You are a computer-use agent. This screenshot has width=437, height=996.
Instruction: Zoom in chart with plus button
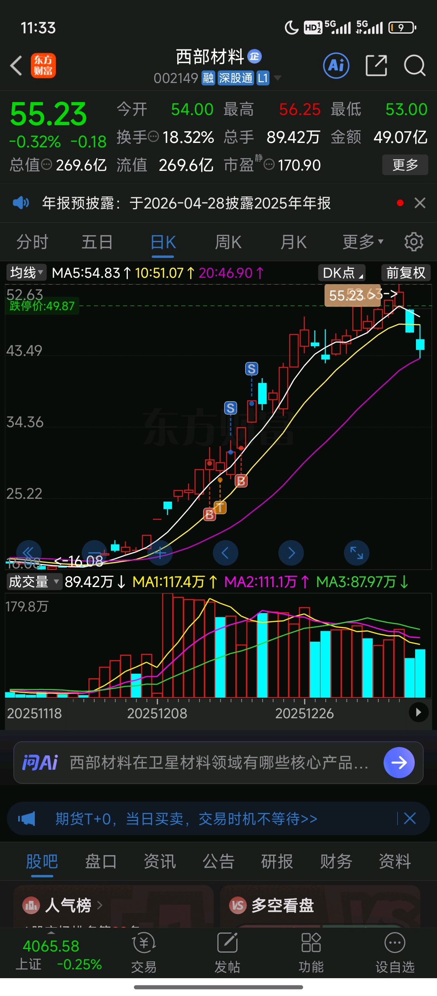[x=160, y=553]
